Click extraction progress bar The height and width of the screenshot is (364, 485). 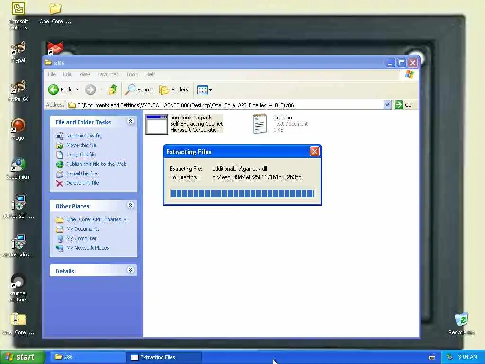pyautogui.click(x=242, y=193)
